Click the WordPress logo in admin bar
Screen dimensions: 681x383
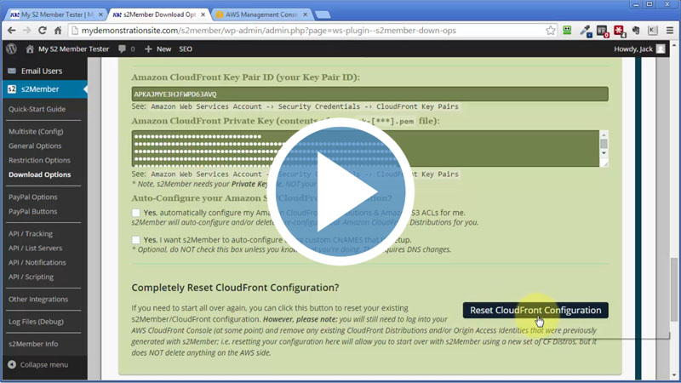(x=11, y=49)
